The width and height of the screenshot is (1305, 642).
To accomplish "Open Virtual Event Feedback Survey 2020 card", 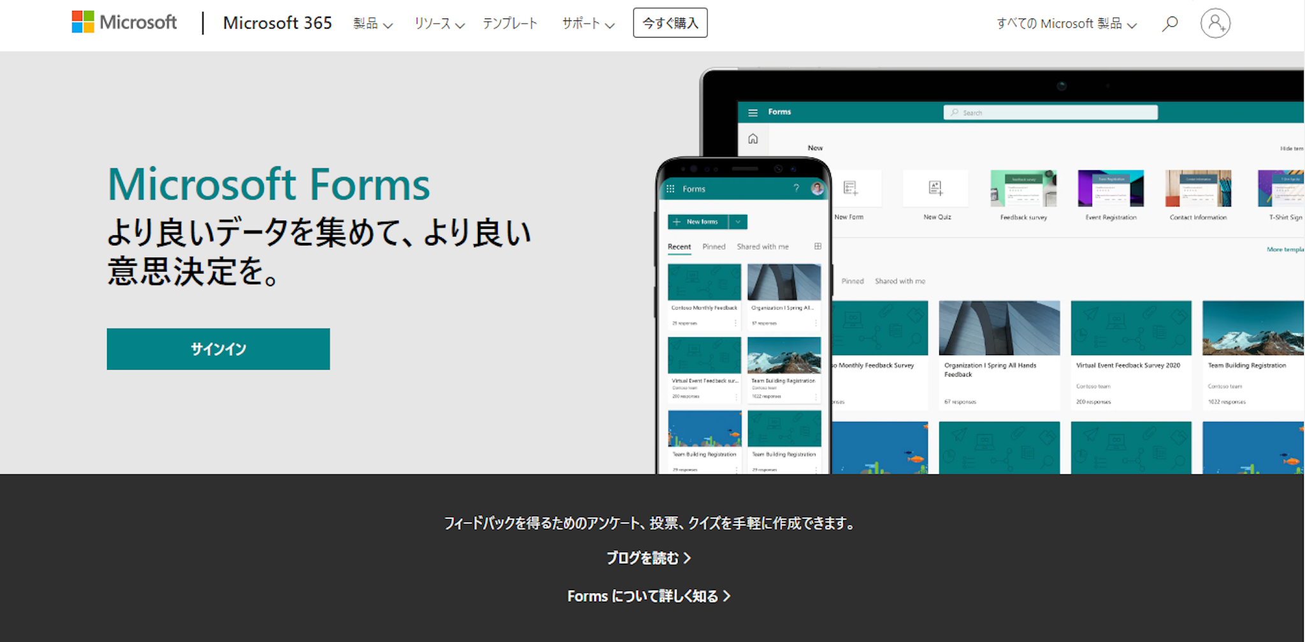I will (1131, 354).
